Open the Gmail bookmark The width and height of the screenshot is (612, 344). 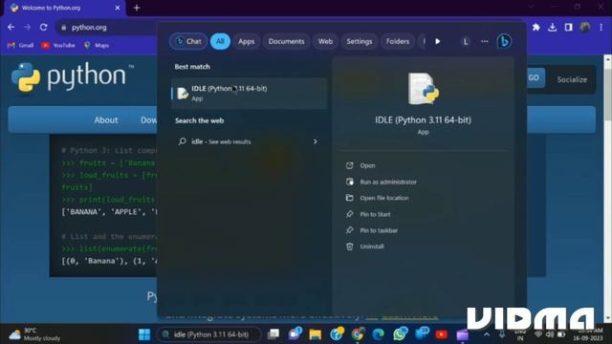click(x=21, y=45)
